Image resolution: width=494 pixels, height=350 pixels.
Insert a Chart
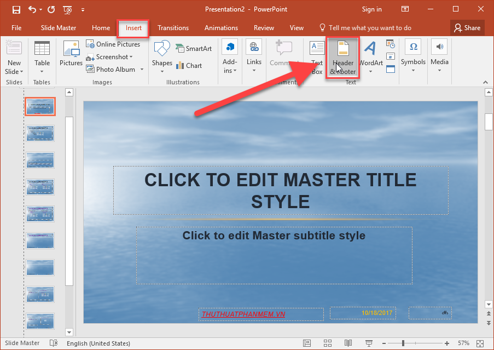tap(189, 65)
